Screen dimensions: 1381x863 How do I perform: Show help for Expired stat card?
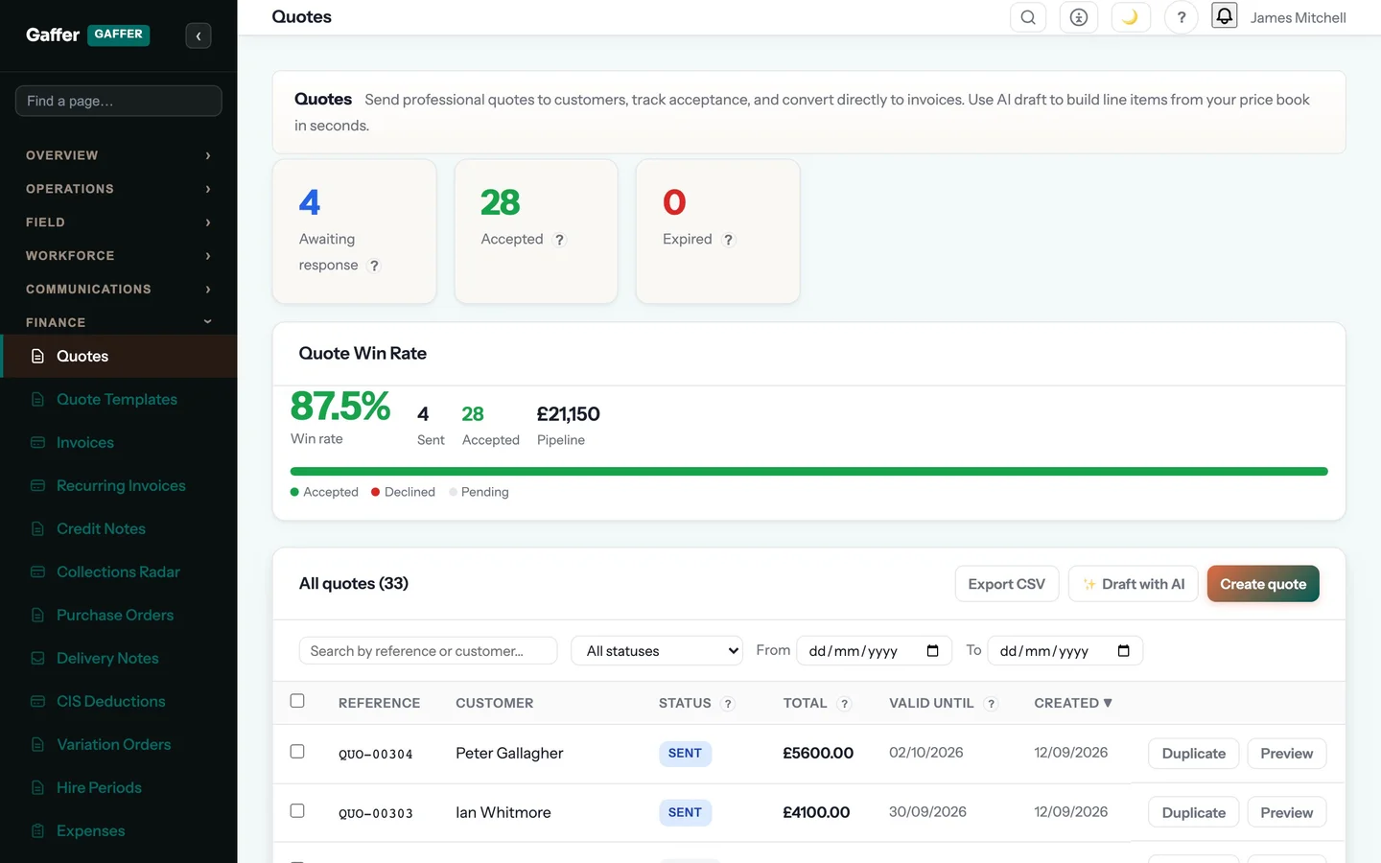(729, 240)
